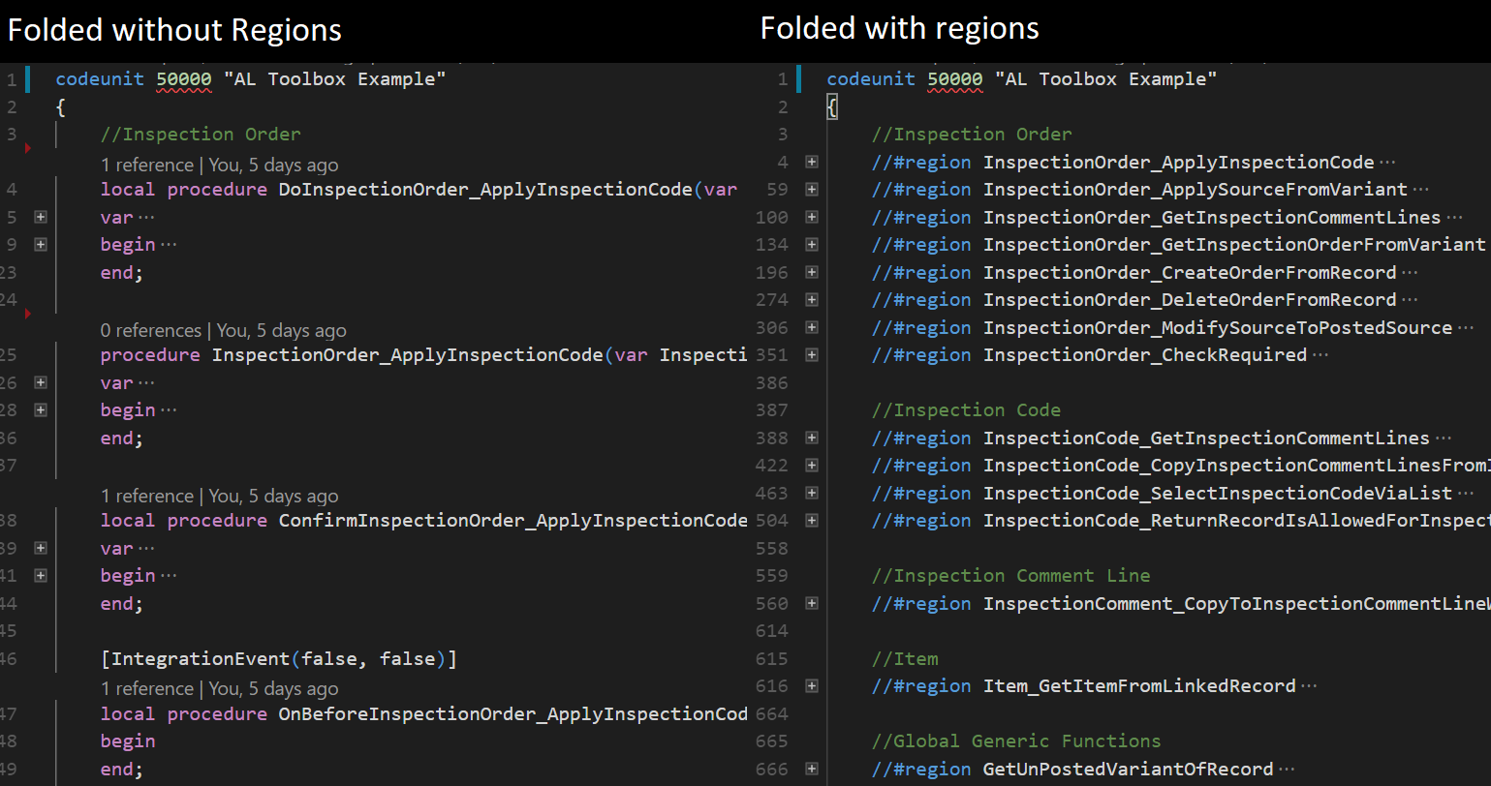Screen dimensions: 1491x786
Task: Unfold the InspectionOrder_GetInspectionOrderFromVariant region
Action: pos(812,245)
